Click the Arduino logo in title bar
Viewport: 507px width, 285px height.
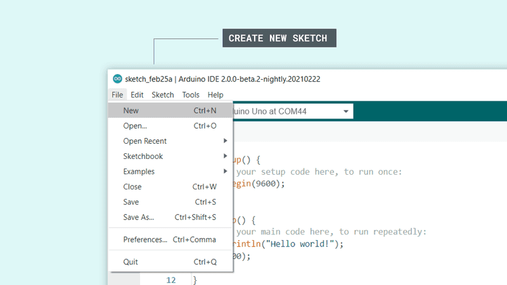click(x=117, y=79)
